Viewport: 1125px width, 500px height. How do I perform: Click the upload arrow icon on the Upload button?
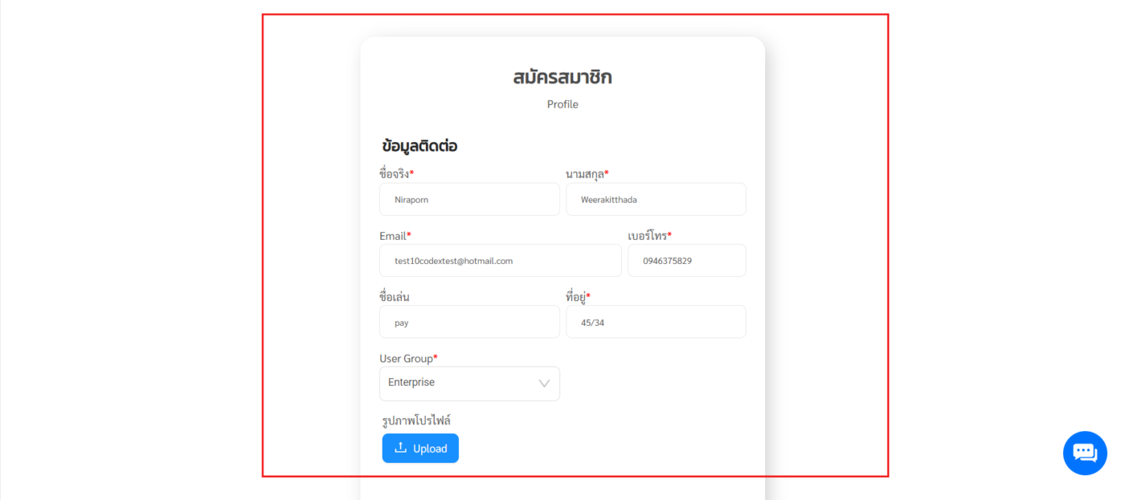click(401, 448)
